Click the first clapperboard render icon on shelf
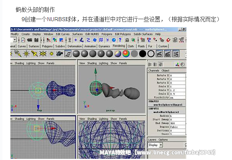232x160 pixels. [159, 54]
